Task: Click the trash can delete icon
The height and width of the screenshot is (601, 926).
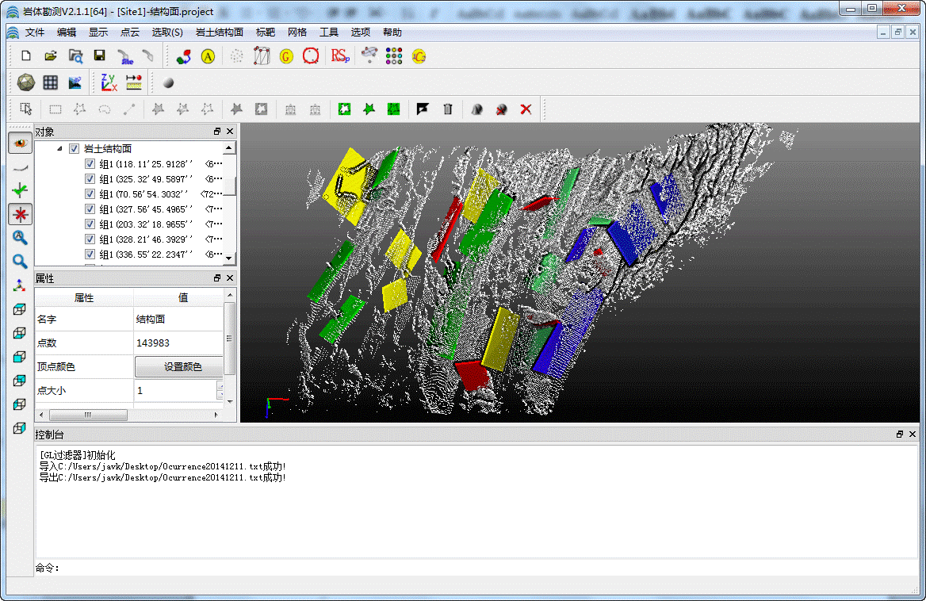Action: point(448,109)
